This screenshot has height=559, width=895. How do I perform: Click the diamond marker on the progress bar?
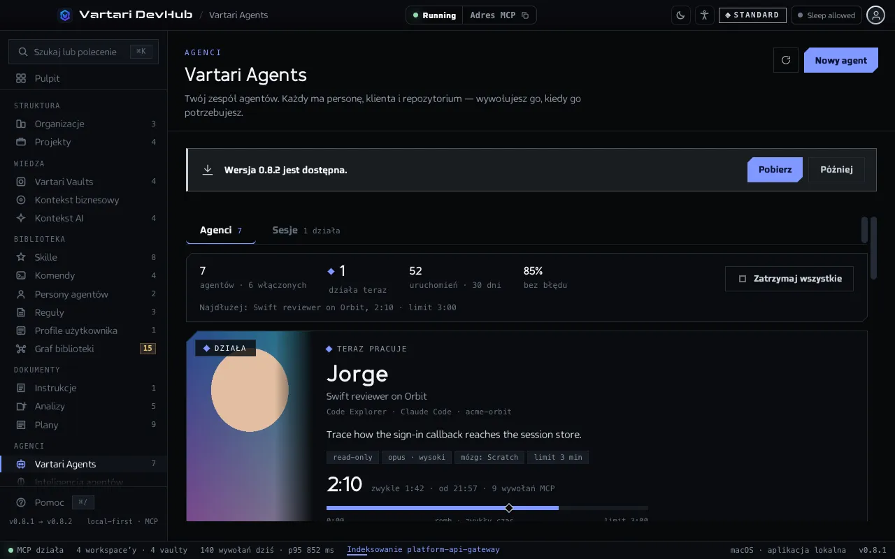click(x=509, y=508)
